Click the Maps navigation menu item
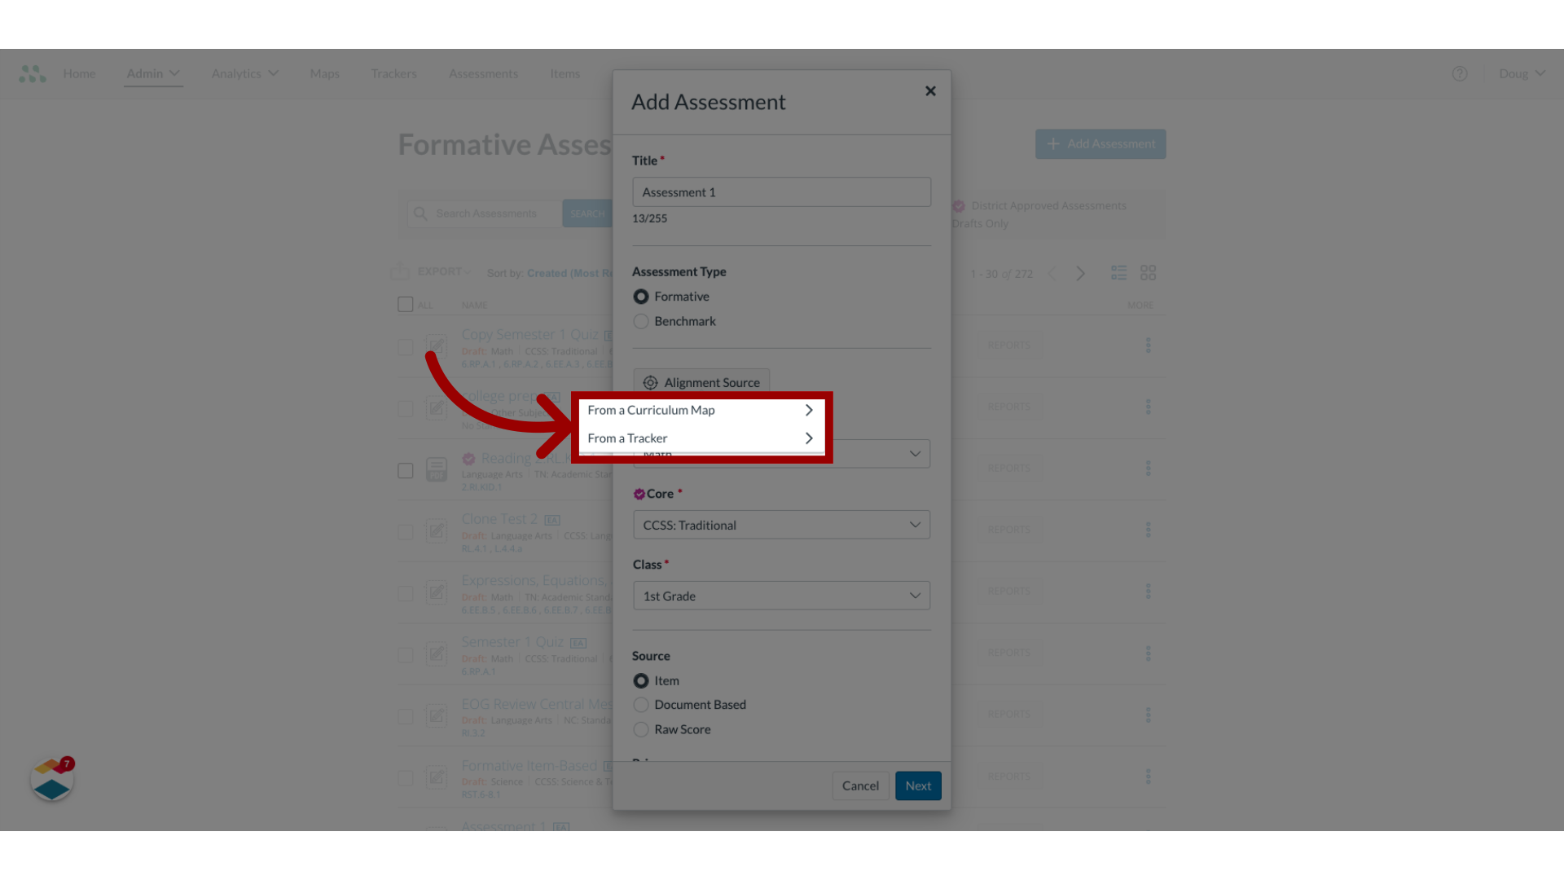This screenshot has width=1564, height=880. (x=324, y=73)
